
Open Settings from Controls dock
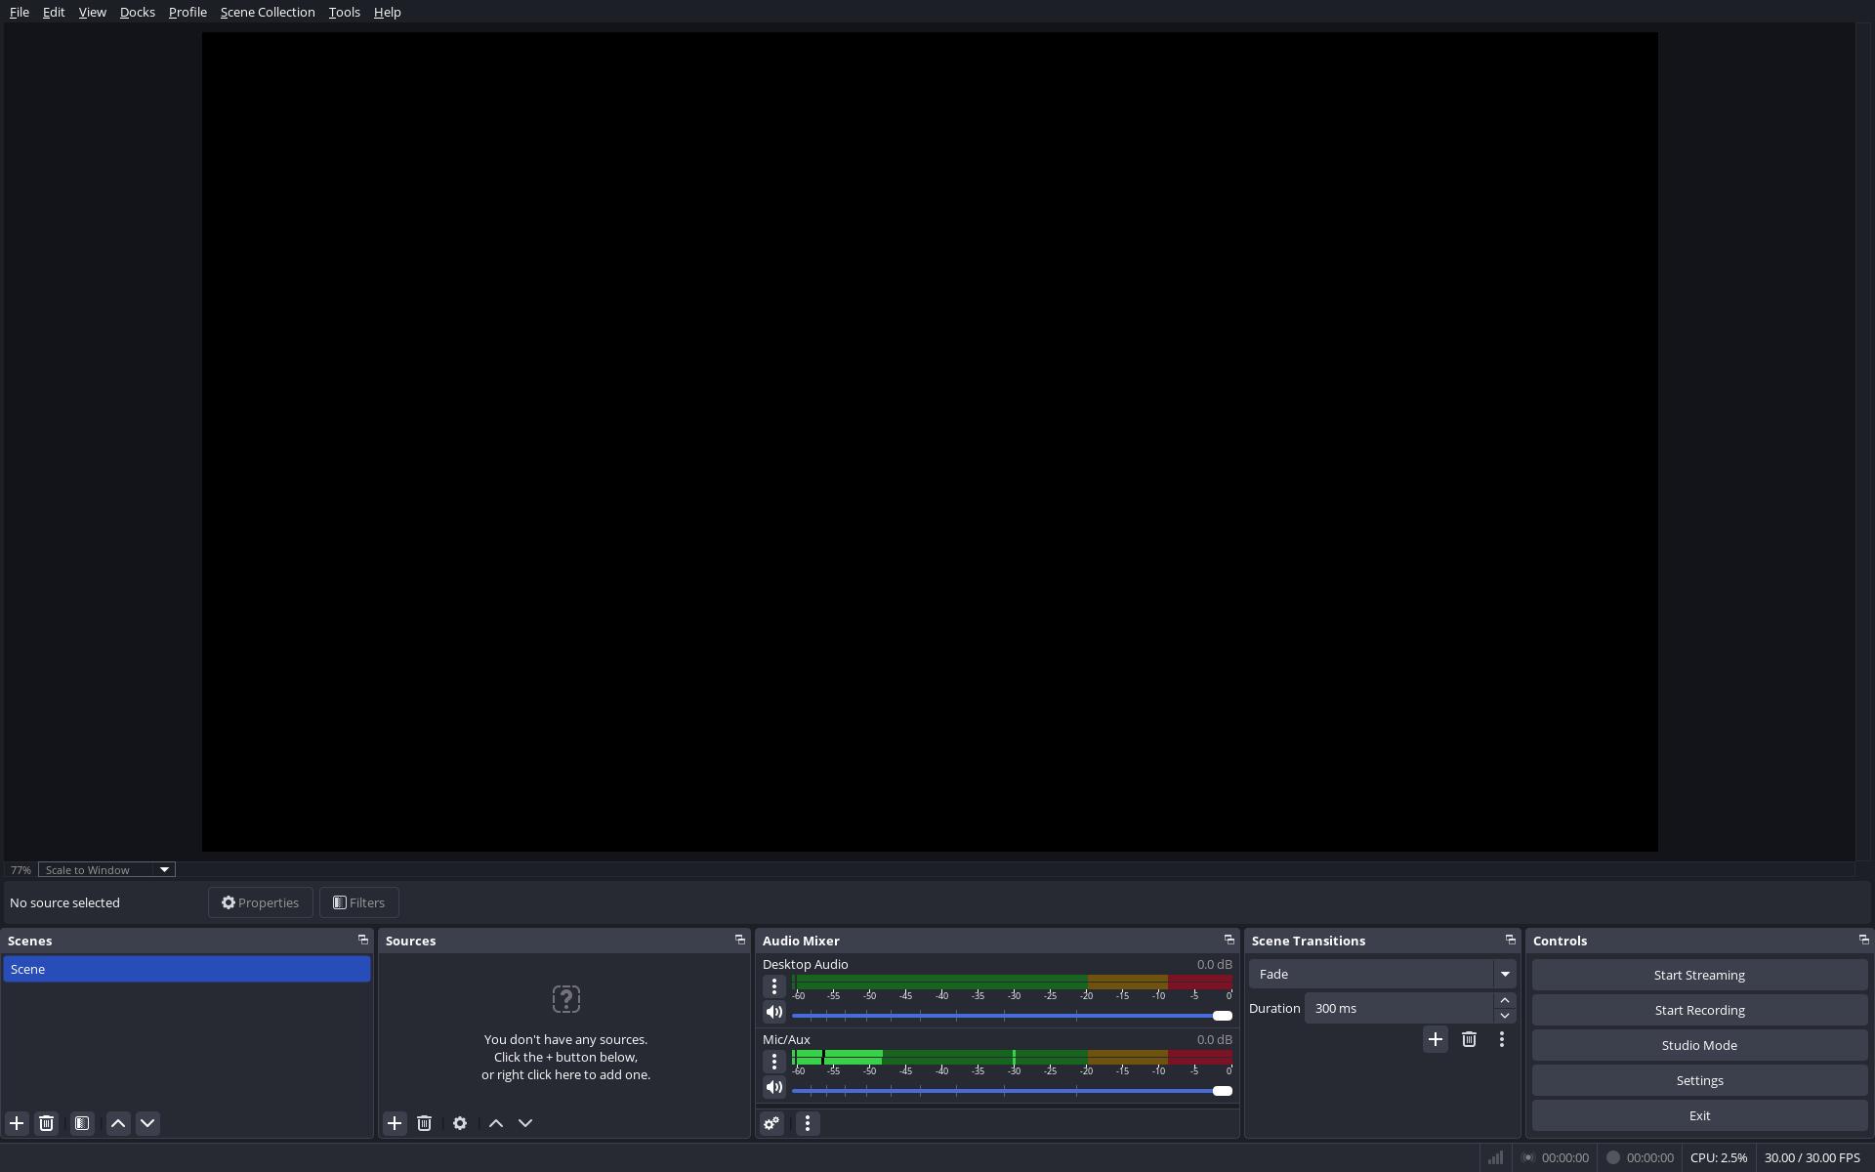(1699, 1080)
